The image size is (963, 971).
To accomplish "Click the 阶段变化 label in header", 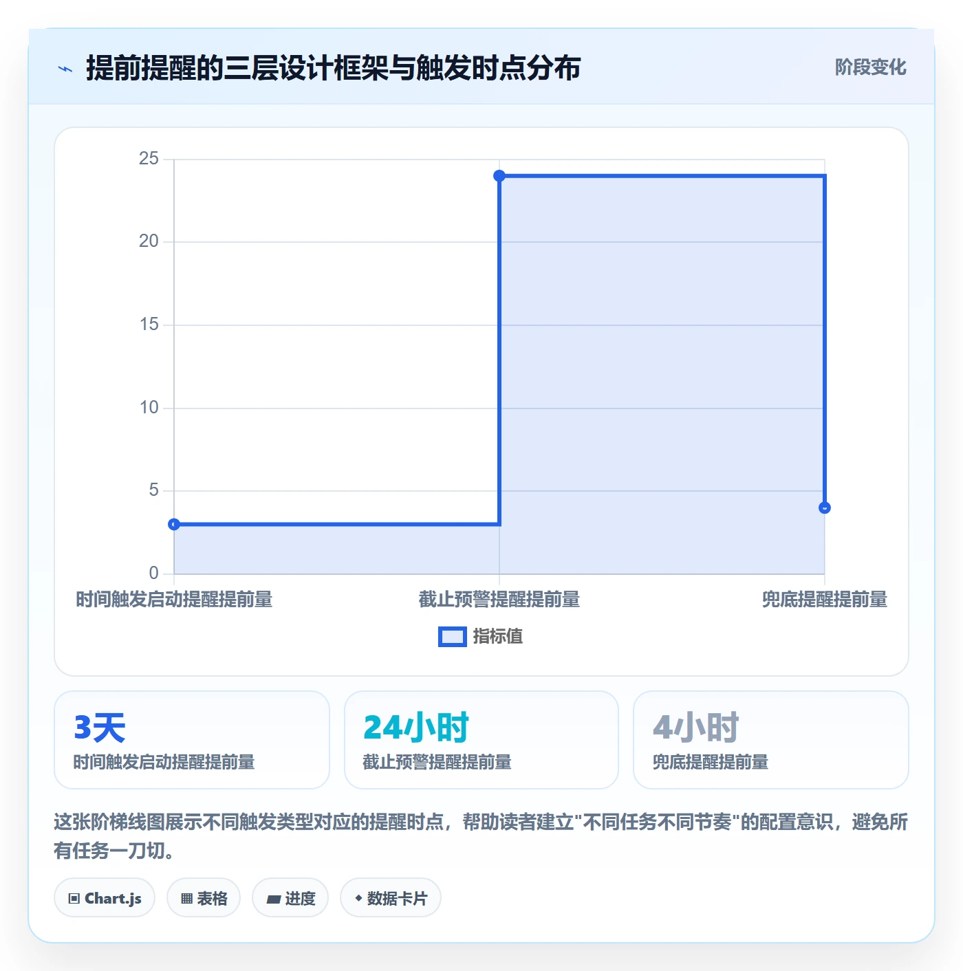I will click(x=871, y=67).
